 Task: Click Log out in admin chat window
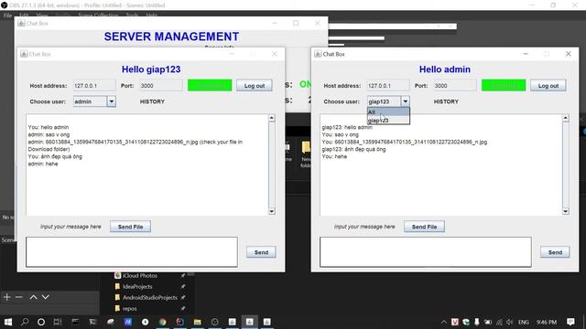548,85
